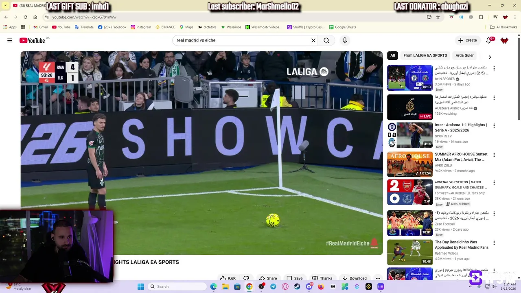The image size is (521, 293).
Task: Reload the page
Action: point(25,17)
